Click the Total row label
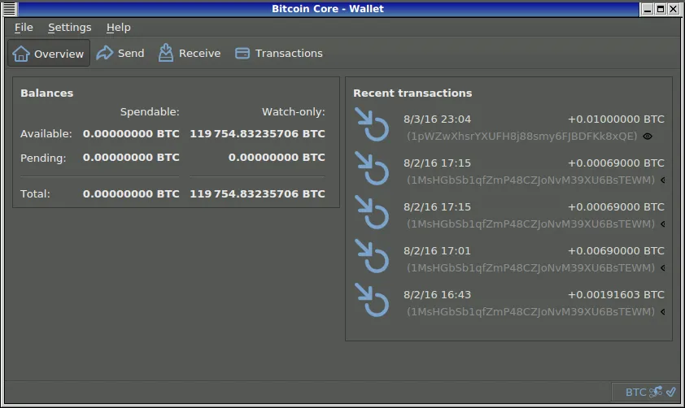Viewport: 685px width, 408px height. click(35, 193)
